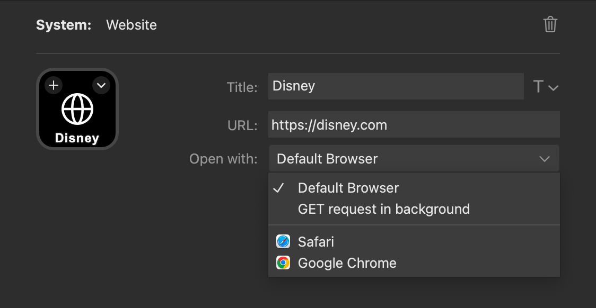Click the plus icon on the key preview

(54, 85)
